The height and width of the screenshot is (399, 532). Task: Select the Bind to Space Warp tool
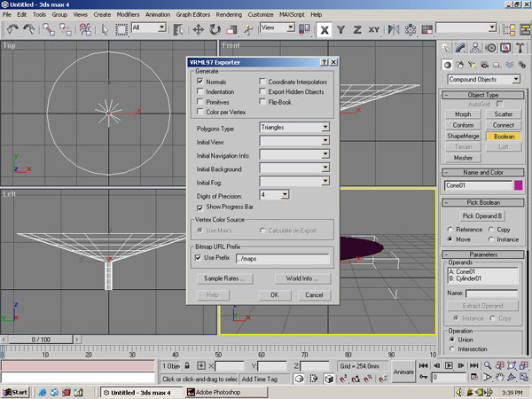click(85, 29)
